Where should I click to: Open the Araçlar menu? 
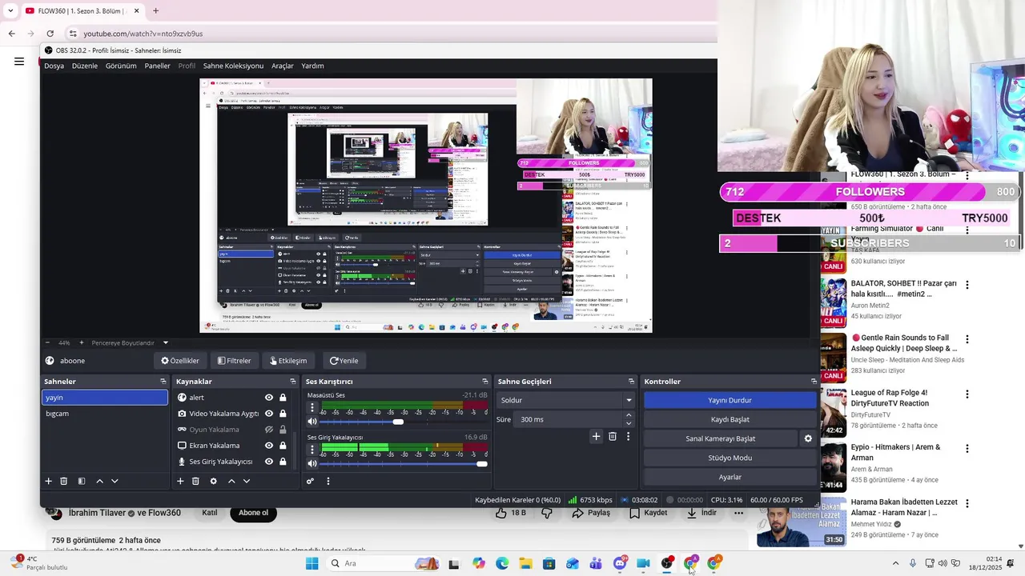(x=283, y=66)
